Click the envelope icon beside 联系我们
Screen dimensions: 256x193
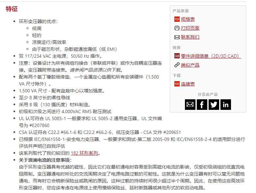[177, 37]
